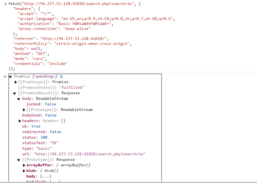Click the referrer URL inside the fetch code
Screen dimensions: 257x183
(x=73, y=39)
